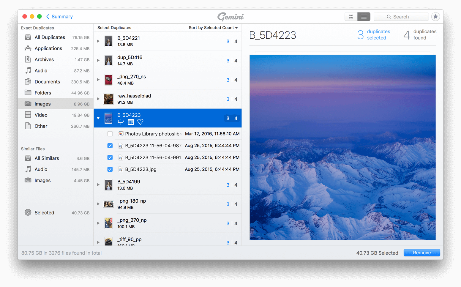Select the Images category under Exact Duplicates
461x287 pixels.
[x=56, y=104]
